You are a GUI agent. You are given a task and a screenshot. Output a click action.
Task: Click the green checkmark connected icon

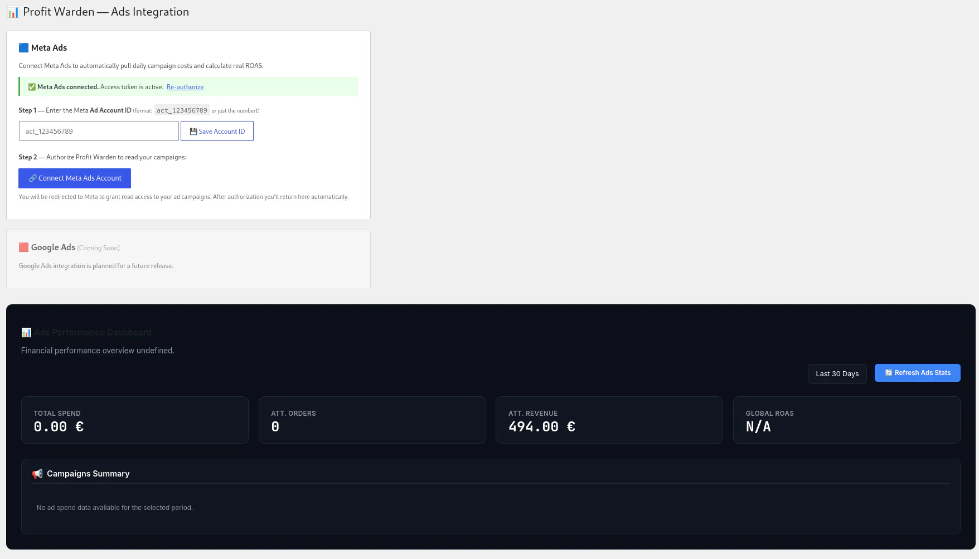tap(32, 87)
